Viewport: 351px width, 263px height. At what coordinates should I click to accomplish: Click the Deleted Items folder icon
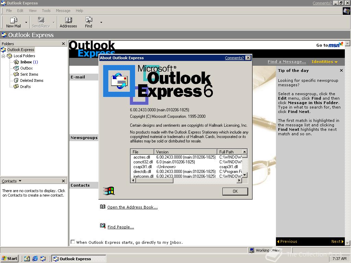[x=16, y=80]
